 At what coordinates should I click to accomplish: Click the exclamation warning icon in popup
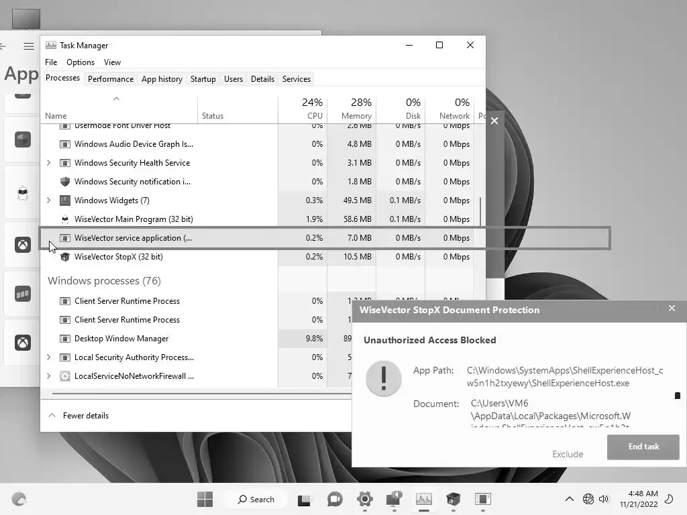tap(383, 378)
